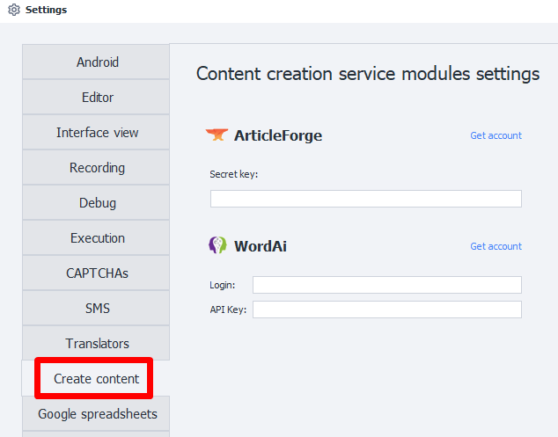Click into the WordAi Login field
Image resolution: width=558 pixels, height=437 pixels.
pyautogui.click(x=386, y=285)
